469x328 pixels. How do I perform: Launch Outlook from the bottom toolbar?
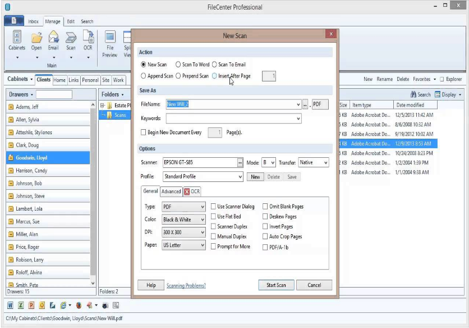tap(42, 305)
